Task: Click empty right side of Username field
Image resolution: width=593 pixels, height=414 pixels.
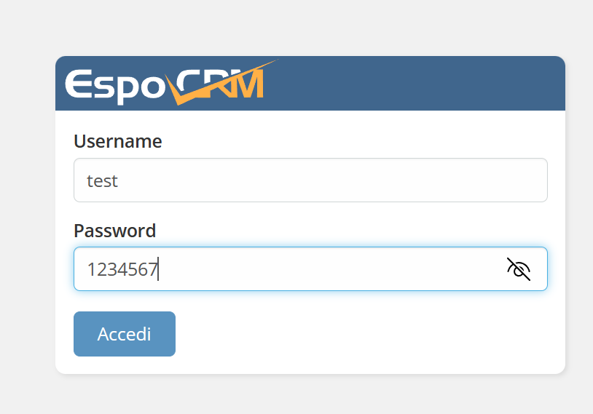Action: [x=437, y=180]
